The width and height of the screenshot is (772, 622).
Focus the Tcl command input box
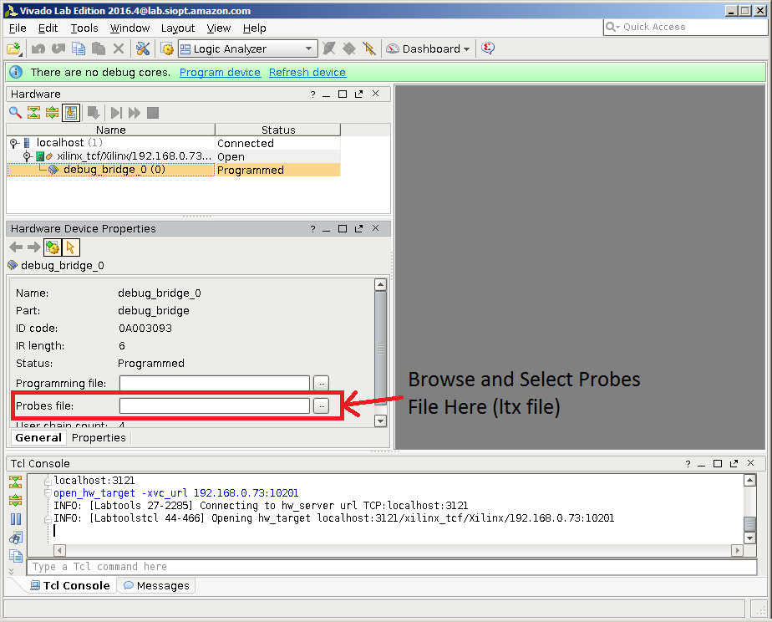tap(392, 567)
